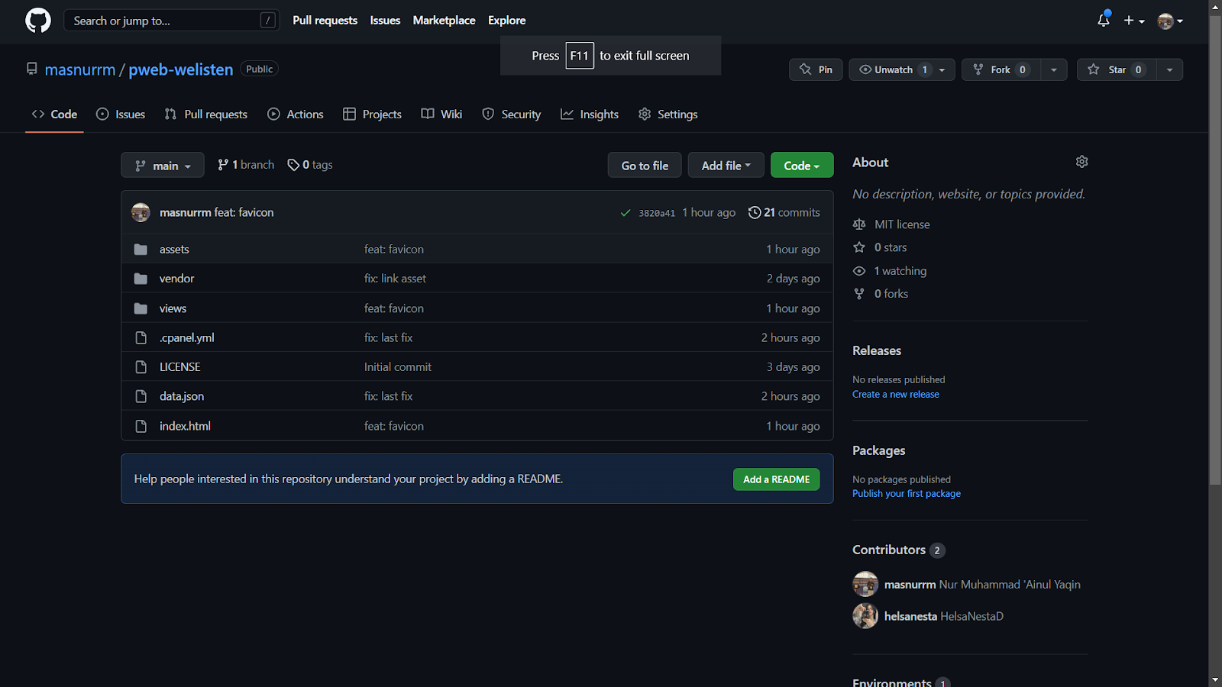The image size is (1222, 687).
Task: Open Issues in the top navigation
Action: pos(385,21)
